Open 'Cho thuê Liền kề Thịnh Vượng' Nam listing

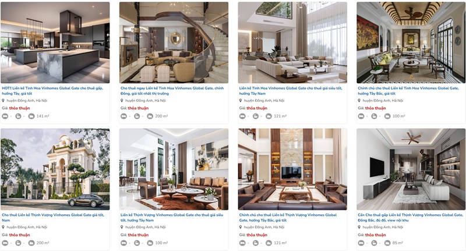pyautogui.click(x=53, y=217)
